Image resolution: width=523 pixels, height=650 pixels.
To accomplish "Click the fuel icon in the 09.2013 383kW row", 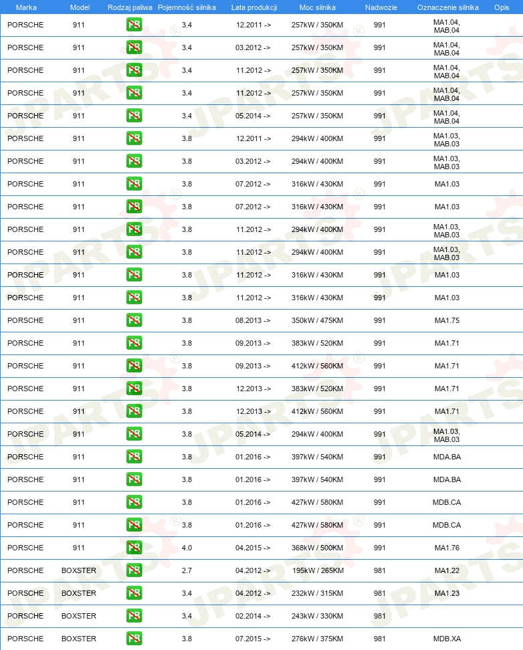I will pos(134,343).
